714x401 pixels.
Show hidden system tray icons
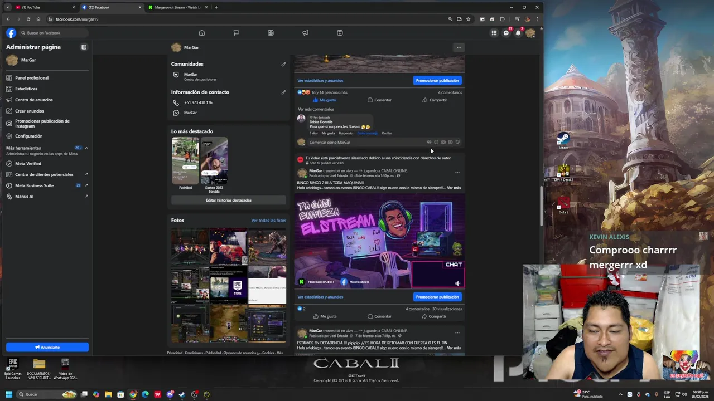[x=620, y=394]
